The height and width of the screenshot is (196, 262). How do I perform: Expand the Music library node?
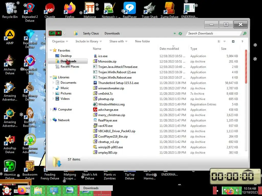pyautogui.click(x=53, y=88)
